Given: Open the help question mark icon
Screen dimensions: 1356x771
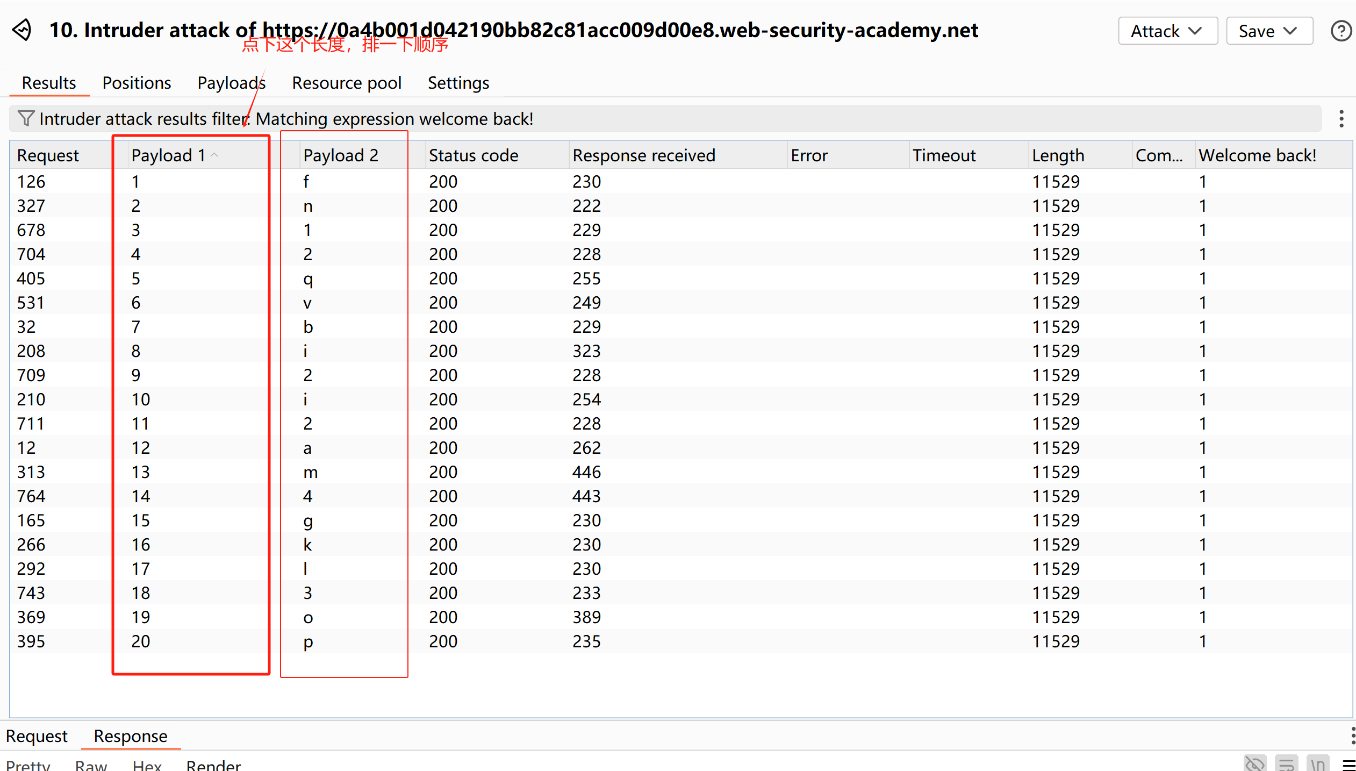Looking at the screenshot, I should [x=1340, y=31].
